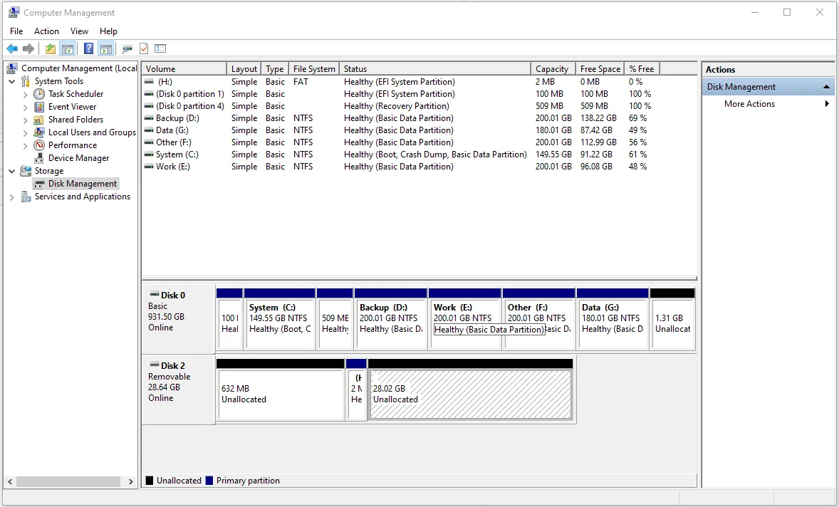Click the Local Users and Groups icon
Viewport: 839px width, 507px height.
click(39, 132)
